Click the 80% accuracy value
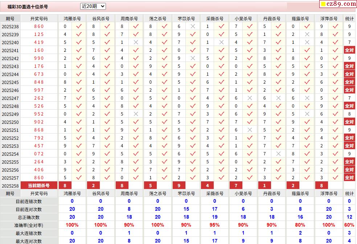 point(300,225)
